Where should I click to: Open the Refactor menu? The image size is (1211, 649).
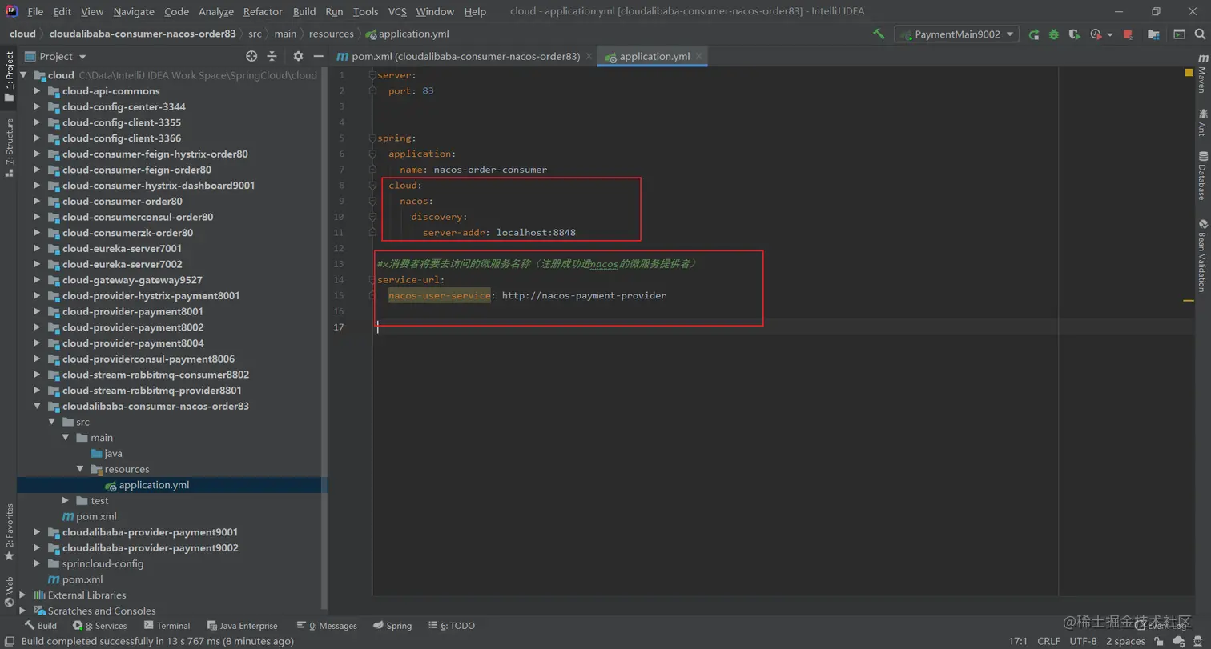click(x=263, y=11)
